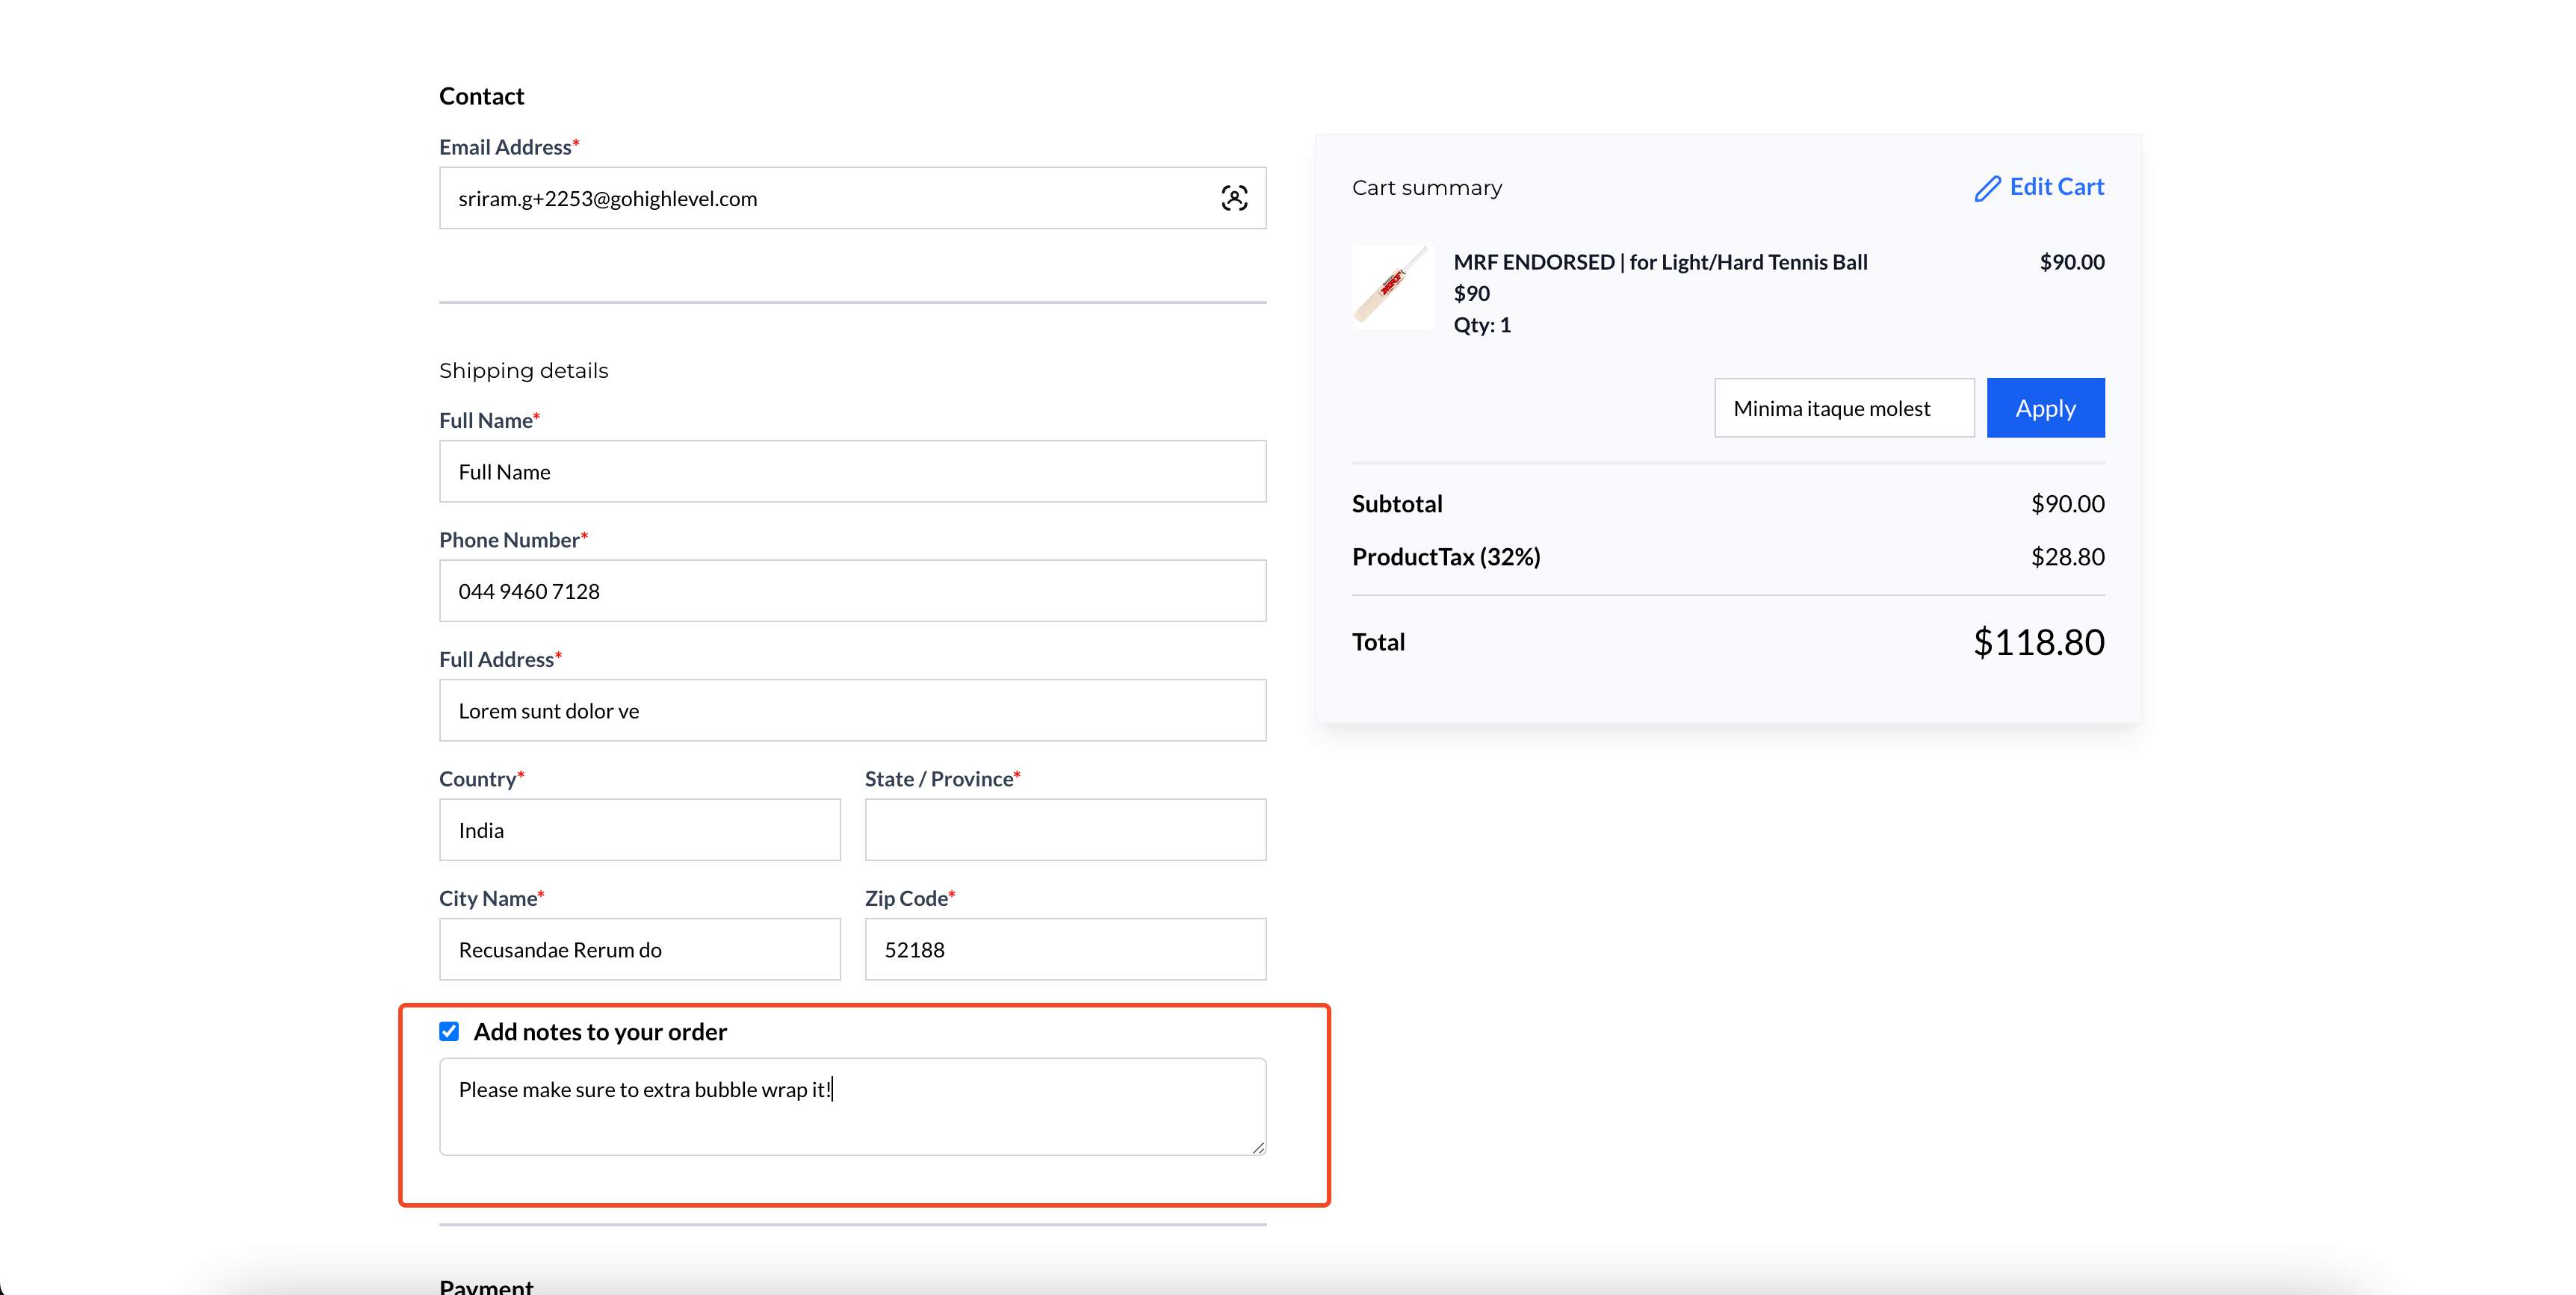Click the Total amount $118.80
This screenshot has width=2576, height=1295.
pos(2038,642)
